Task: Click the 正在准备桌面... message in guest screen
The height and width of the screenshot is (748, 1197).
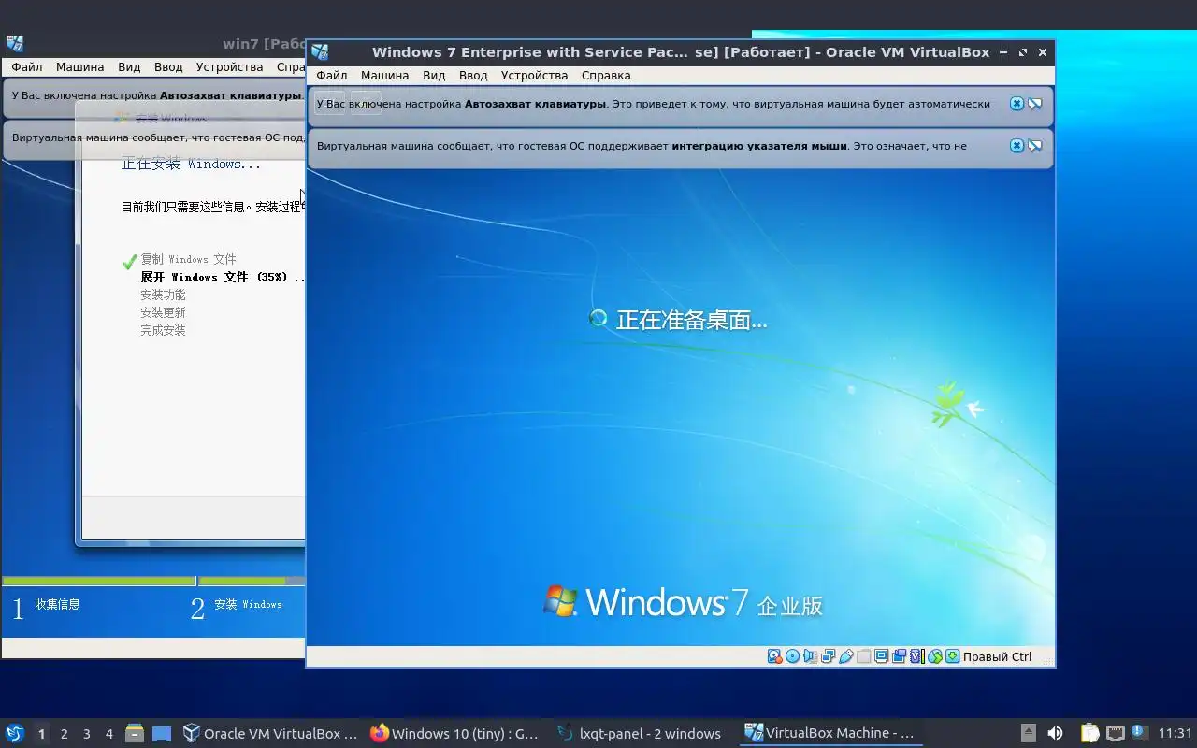Action: click(x=691, y=320)
